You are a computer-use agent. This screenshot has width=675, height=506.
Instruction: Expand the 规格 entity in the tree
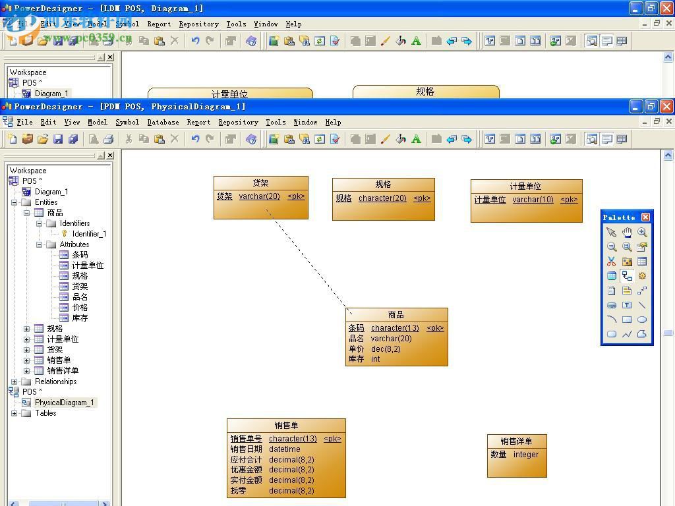(x=27, y=329)
